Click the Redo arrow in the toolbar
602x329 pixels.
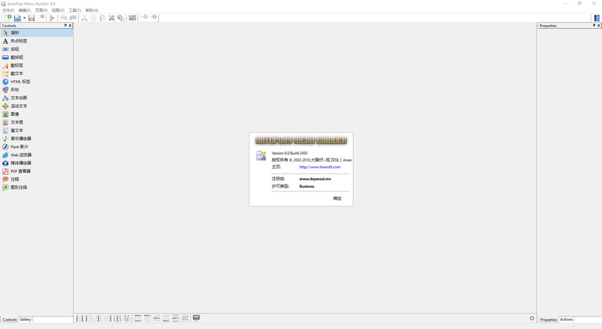[73, 18]
